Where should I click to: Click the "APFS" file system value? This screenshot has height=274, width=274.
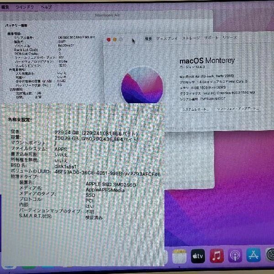click(x=61, y=149)
